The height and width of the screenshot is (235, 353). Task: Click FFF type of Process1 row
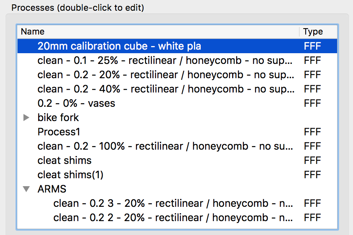tap(312, 132)
